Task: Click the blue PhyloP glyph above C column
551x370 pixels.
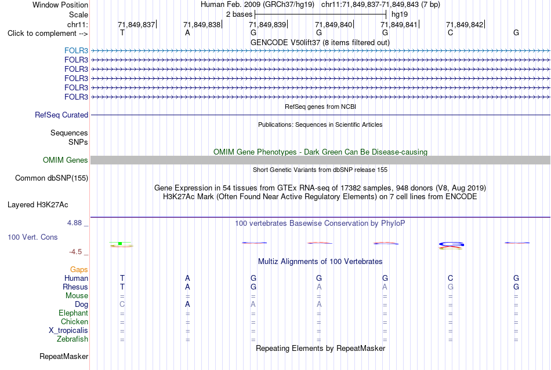Action: [x=451, y=245]
